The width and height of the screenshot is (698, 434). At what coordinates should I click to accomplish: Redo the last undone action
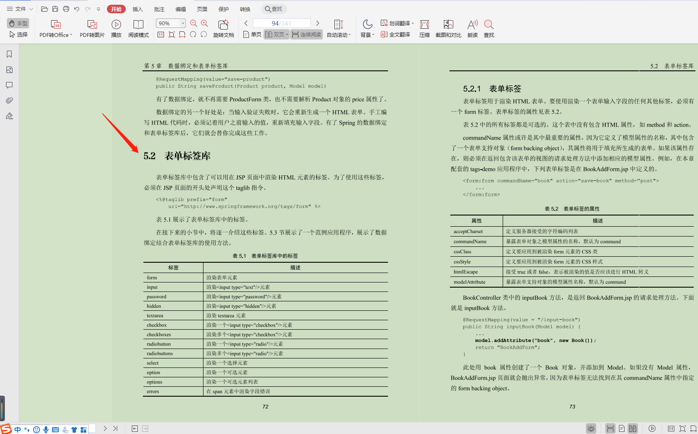click(x=88, y=9)
